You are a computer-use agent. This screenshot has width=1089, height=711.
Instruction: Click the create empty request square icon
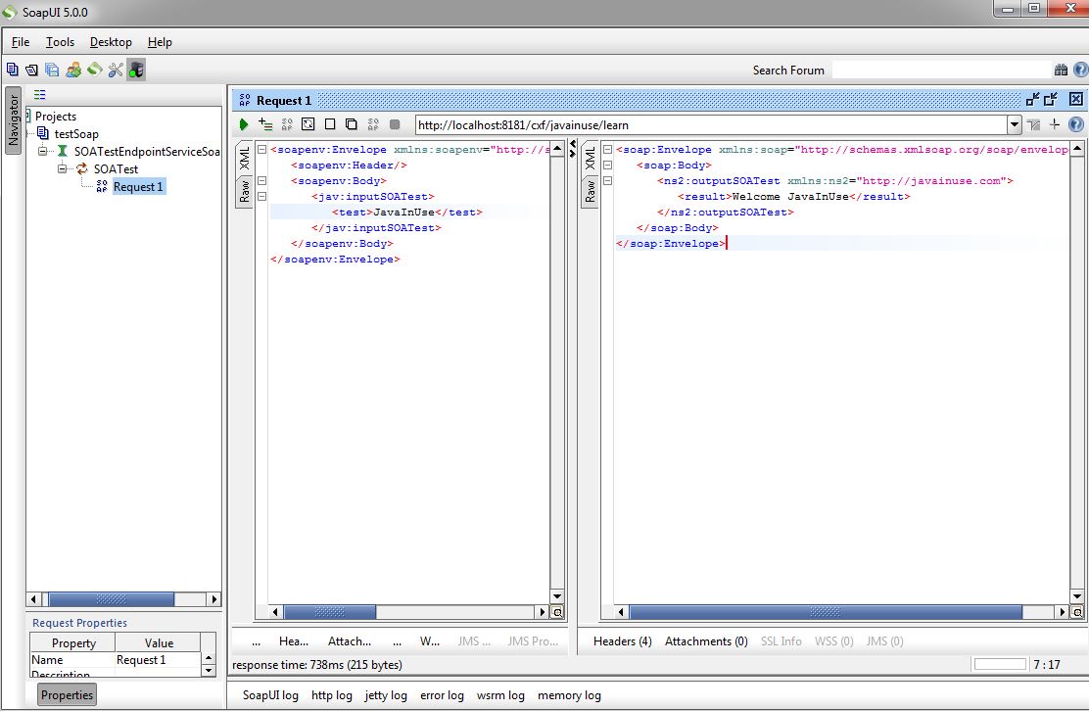(x=330, y=124)
